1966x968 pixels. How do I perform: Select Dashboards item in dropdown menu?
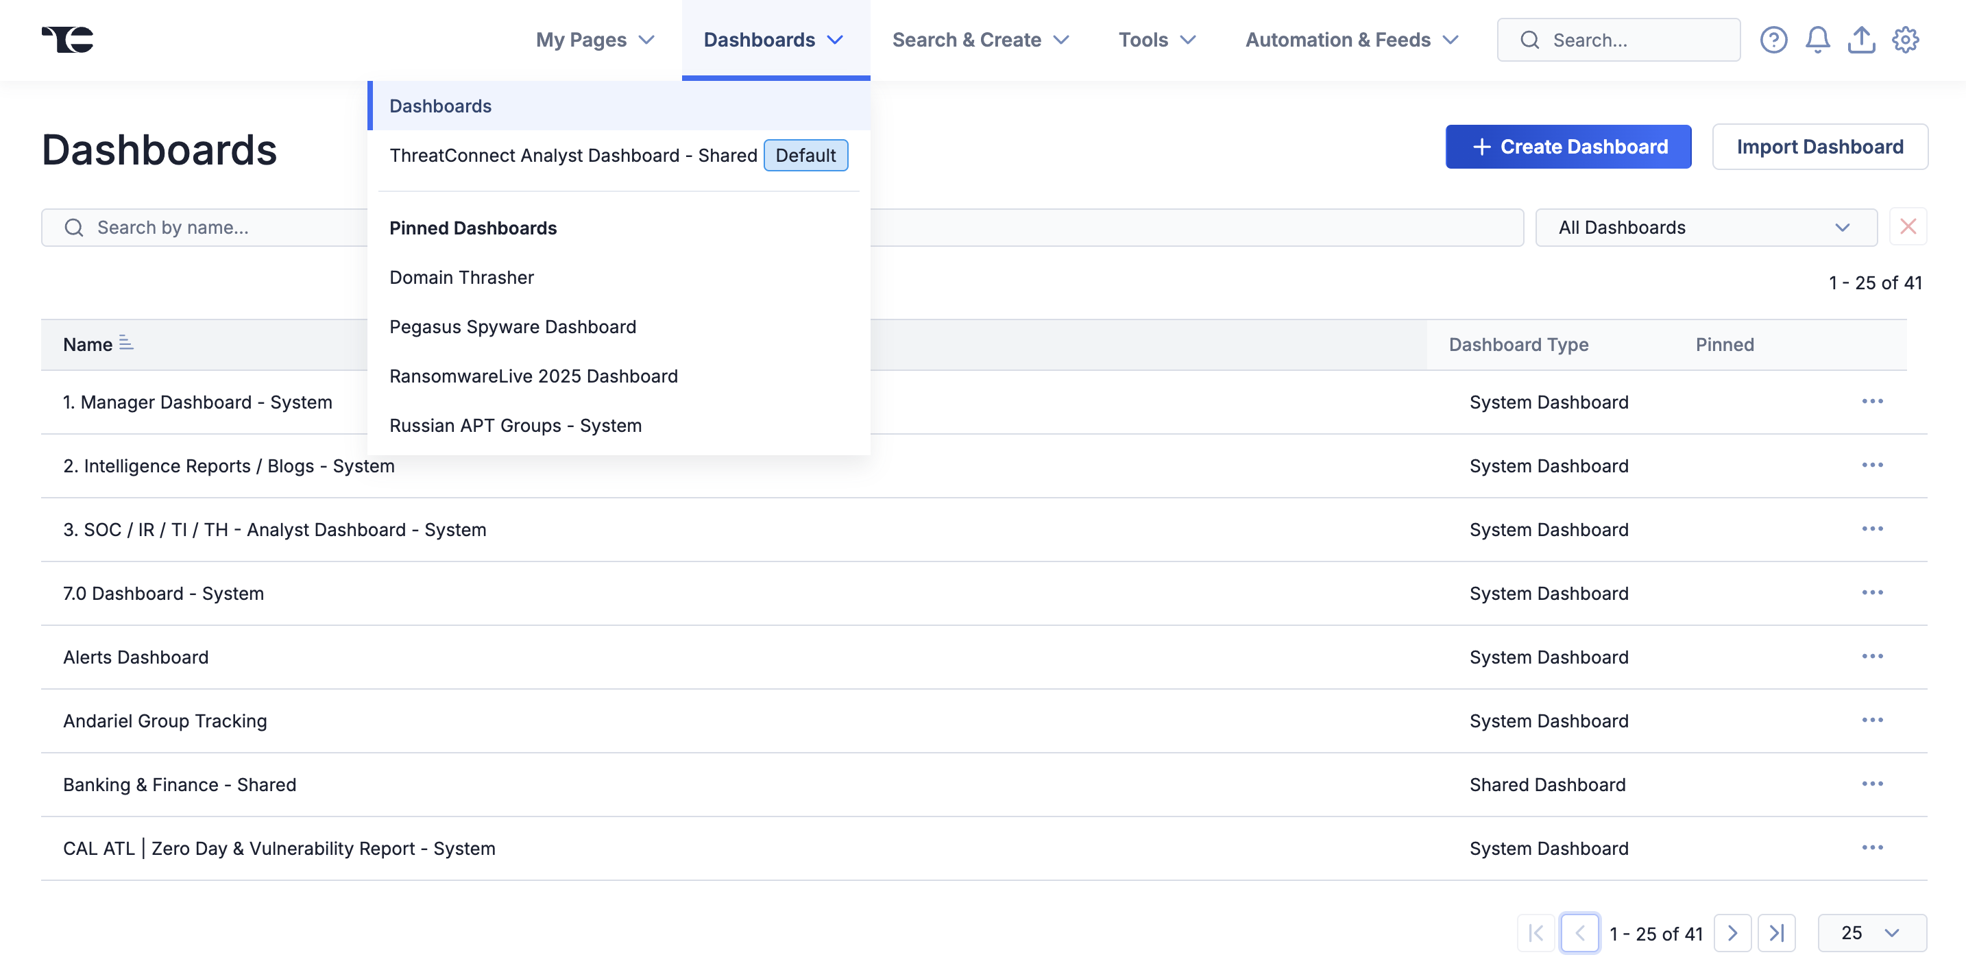click(x=619, y=106)
